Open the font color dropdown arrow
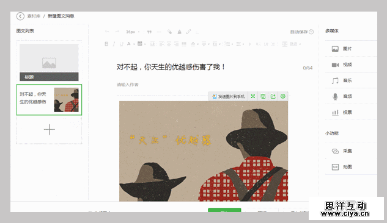This screenshot has width=387, height=223. 134,44
